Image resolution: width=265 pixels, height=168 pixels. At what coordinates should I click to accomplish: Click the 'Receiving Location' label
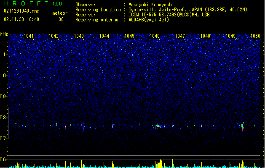pos(98,10)
